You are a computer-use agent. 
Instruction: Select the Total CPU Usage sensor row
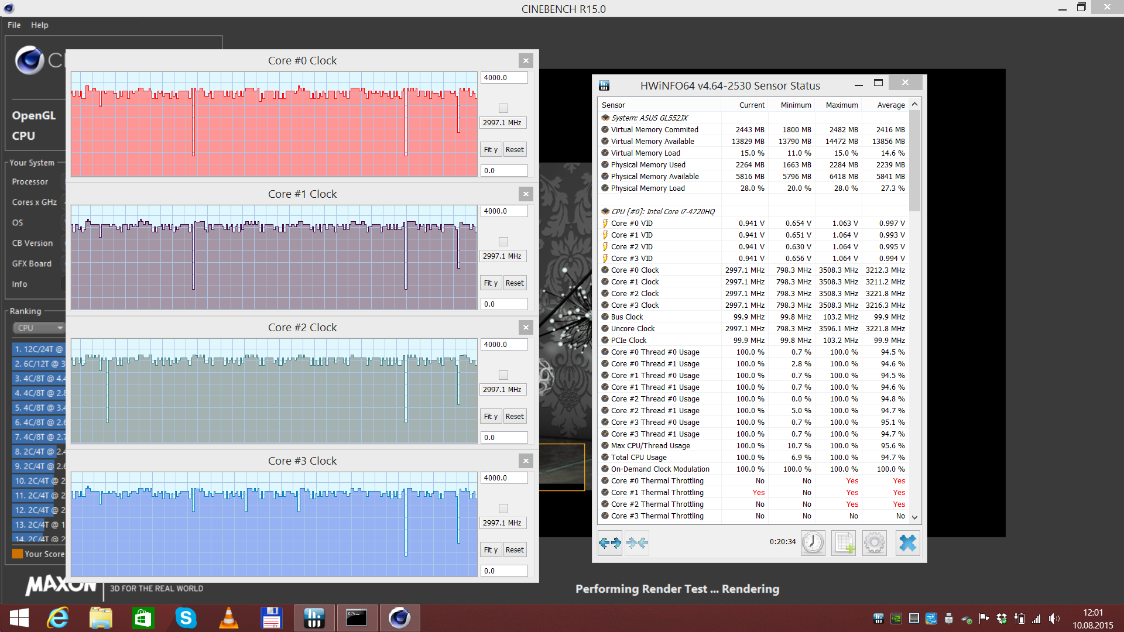tap(753, 458)
